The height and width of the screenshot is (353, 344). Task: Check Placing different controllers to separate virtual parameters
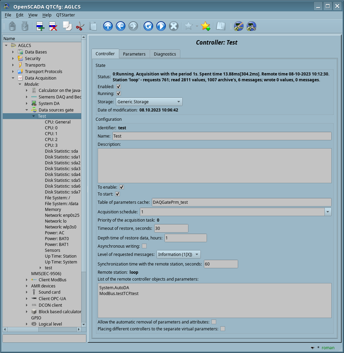pyautogui.click(x=223, y=329)
